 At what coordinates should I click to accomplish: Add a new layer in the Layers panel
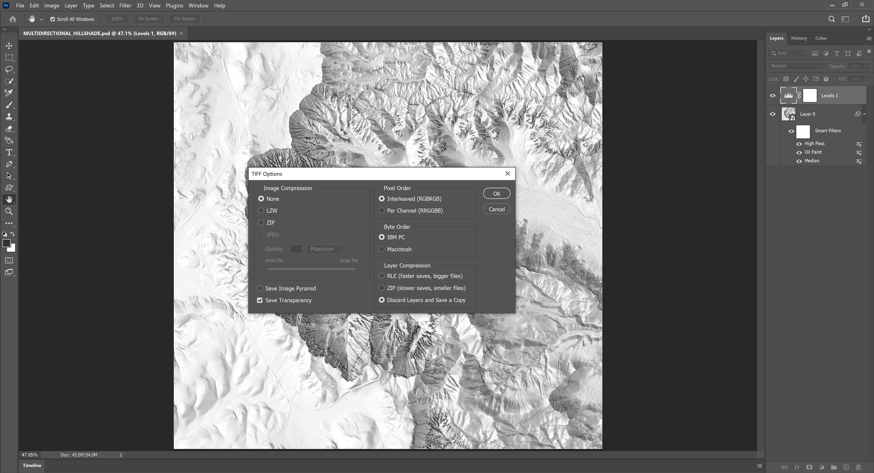846,467
